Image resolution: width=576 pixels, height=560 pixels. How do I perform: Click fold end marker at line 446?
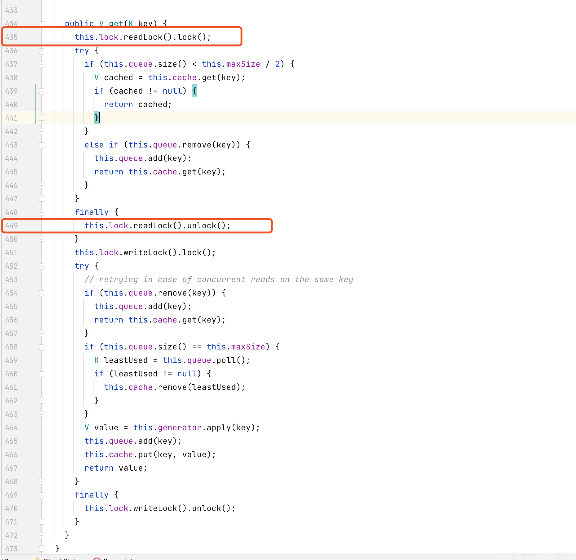coord(42,185)
